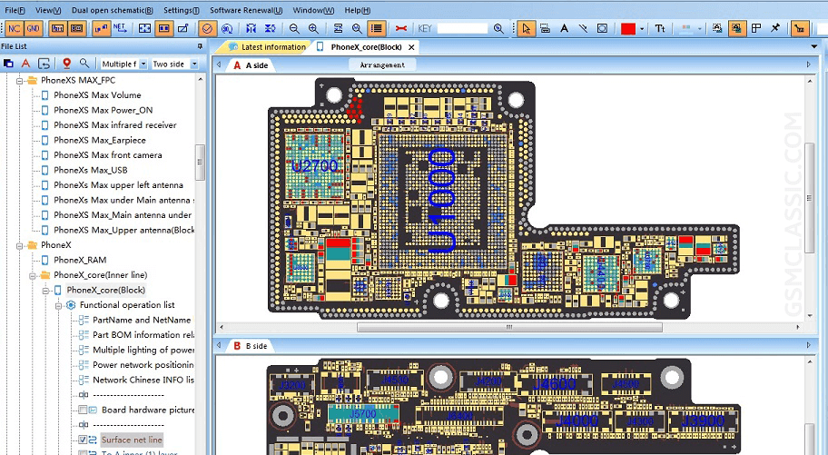Click the U2700 chip on the board
The image size is (828, 455).
(315, 166)
